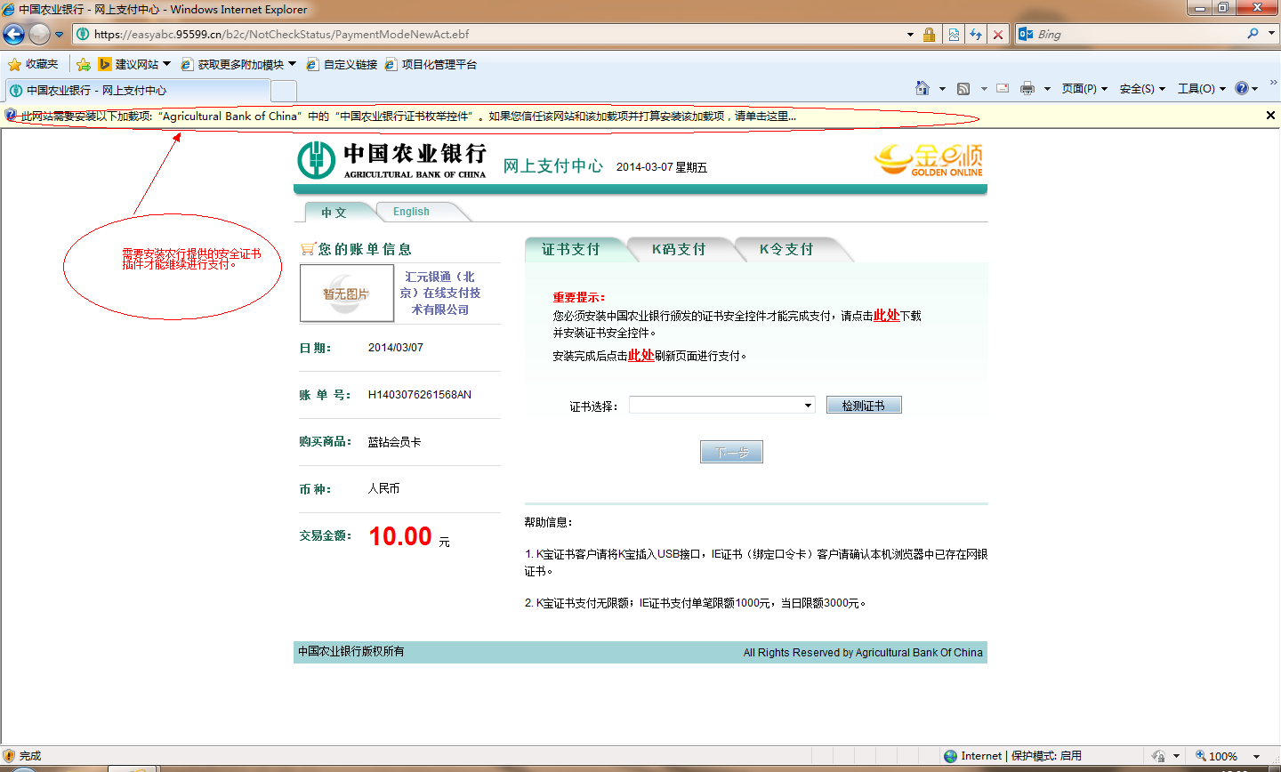
Task: Open the 汇元银通 merchant name link
Action: [x=439, y=294]
